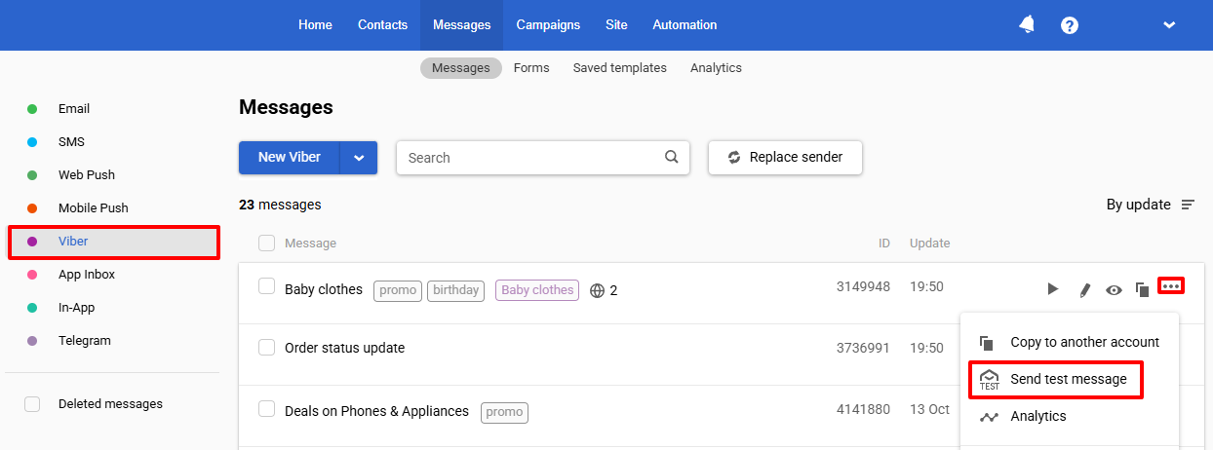This screenshot has height=450, width=1213.
Task: Open Contacts in top navigation
Action: 382,25
